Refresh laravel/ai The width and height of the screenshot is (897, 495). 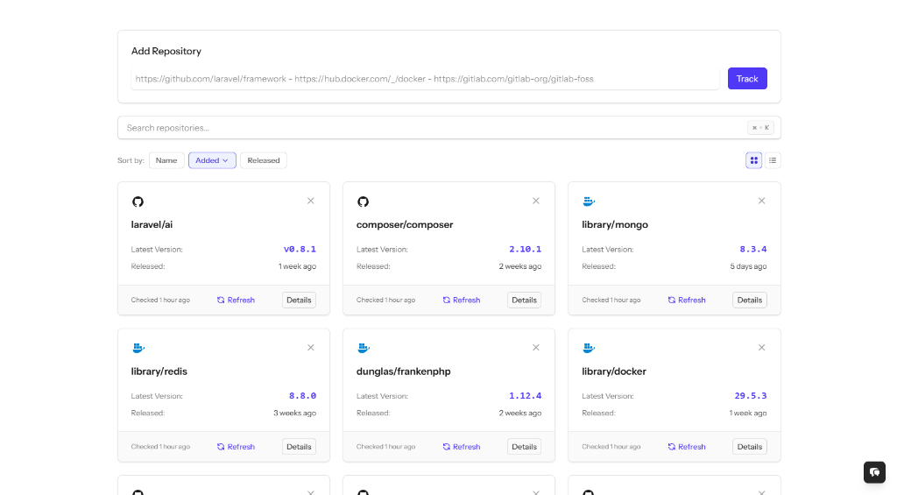tap(236, 300)
